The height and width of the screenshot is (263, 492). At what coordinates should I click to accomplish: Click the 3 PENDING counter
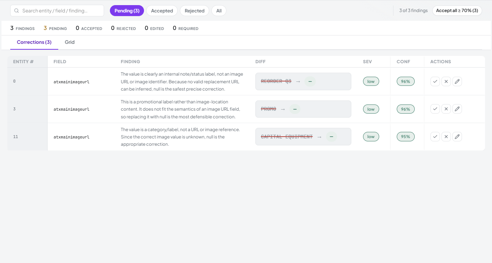[55, 28]
